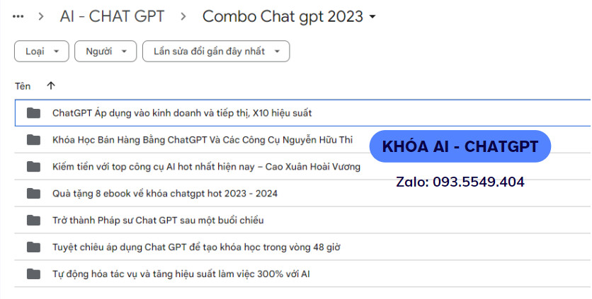Show hidden breadcrumb folders via ellipsis
592x299 pixels.
18,16
